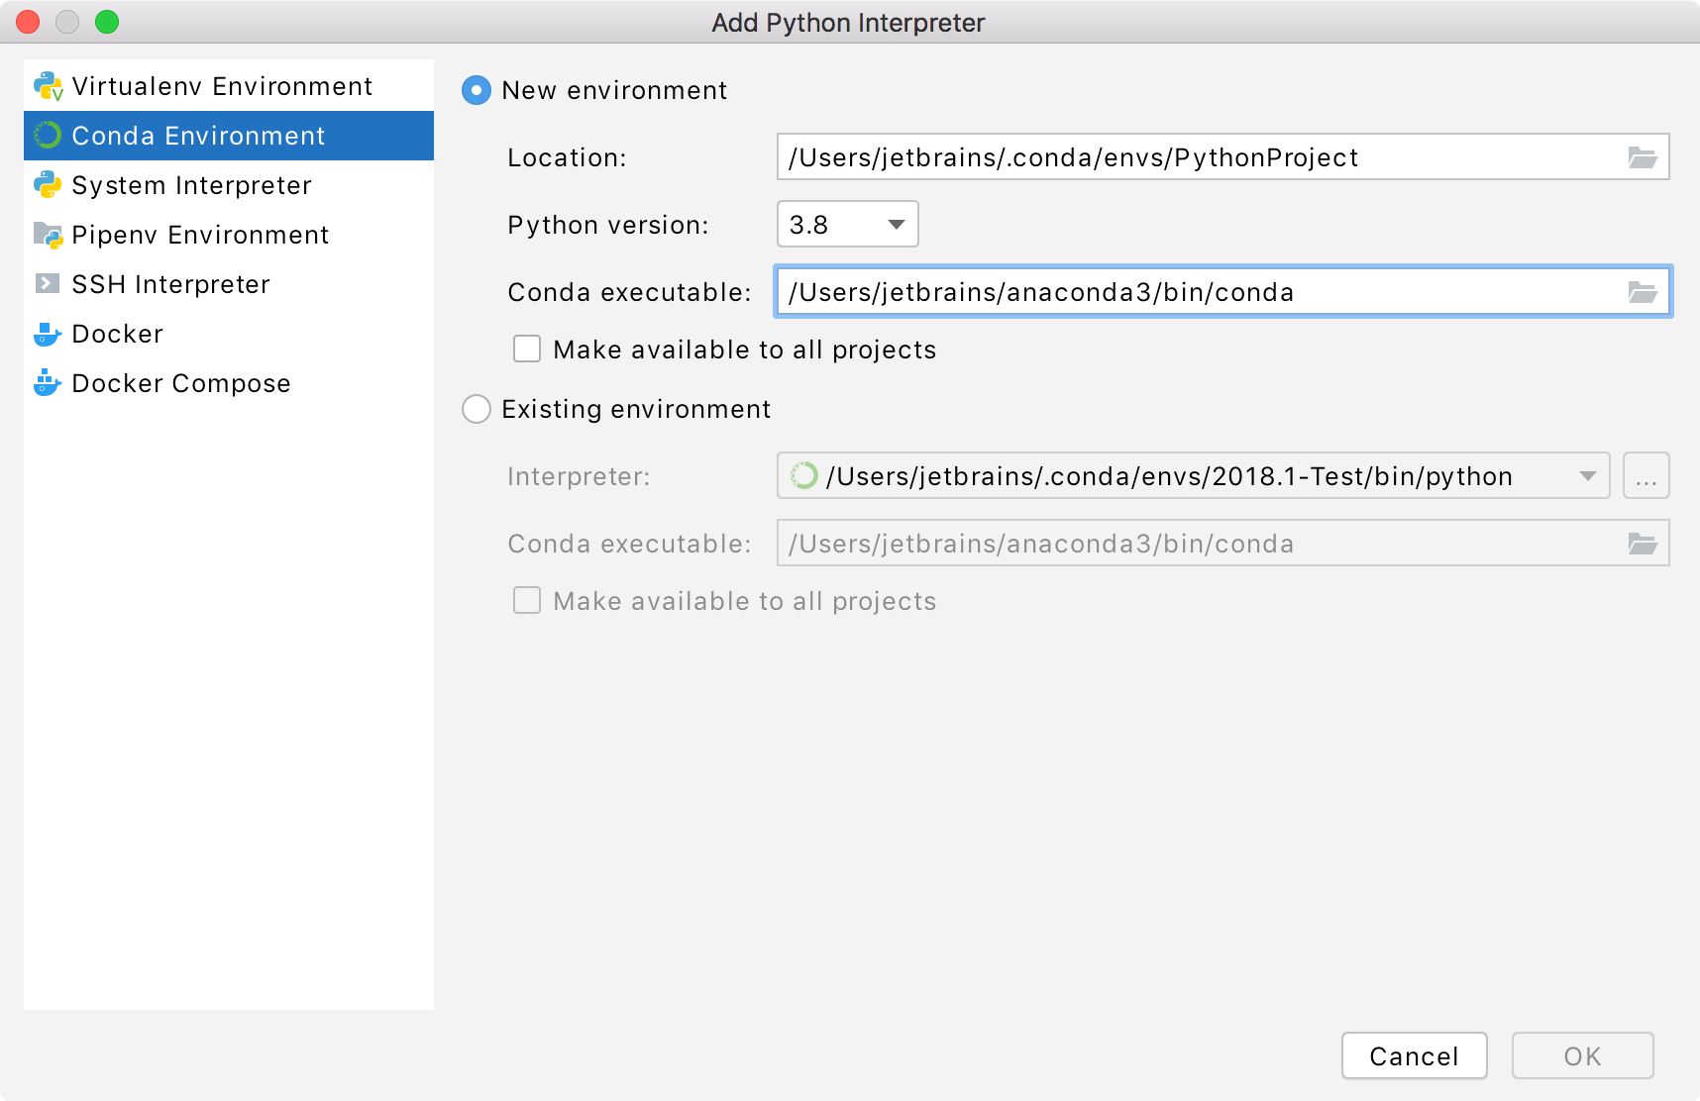Select Pipenv Environment from the sidebar
Viewport: 1700px width, 1101px height.
click(199, 235)
